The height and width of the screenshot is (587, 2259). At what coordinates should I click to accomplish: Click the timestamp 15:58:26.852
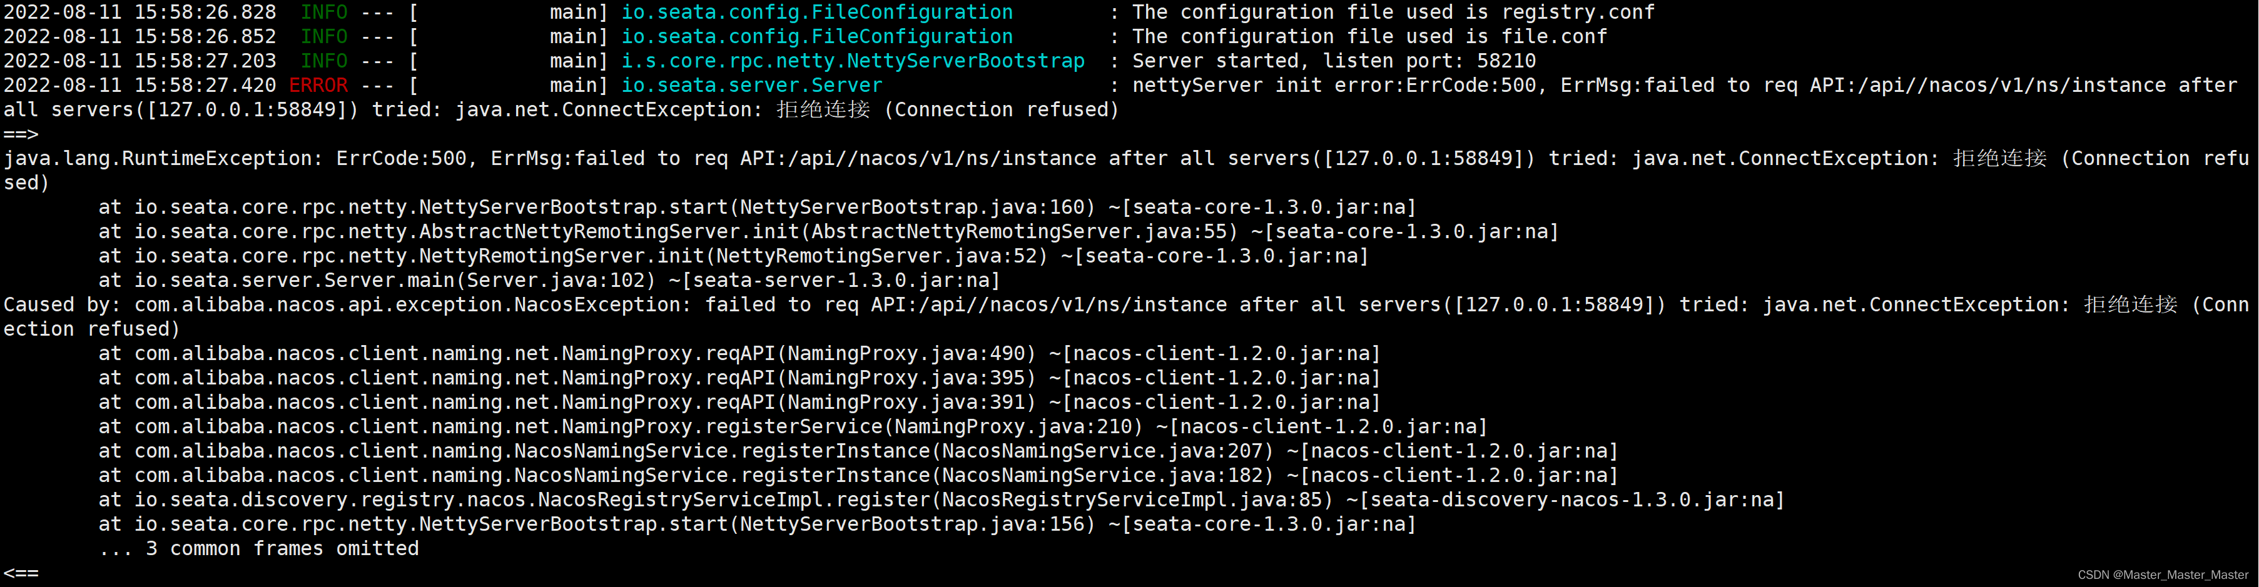[205, 37]
